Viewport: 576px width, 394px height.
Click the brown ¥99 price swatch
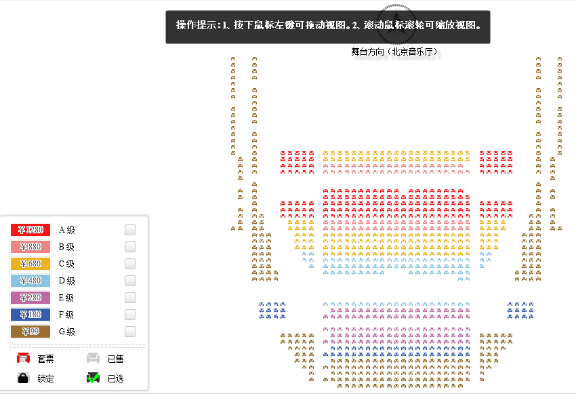click(30, 332)
